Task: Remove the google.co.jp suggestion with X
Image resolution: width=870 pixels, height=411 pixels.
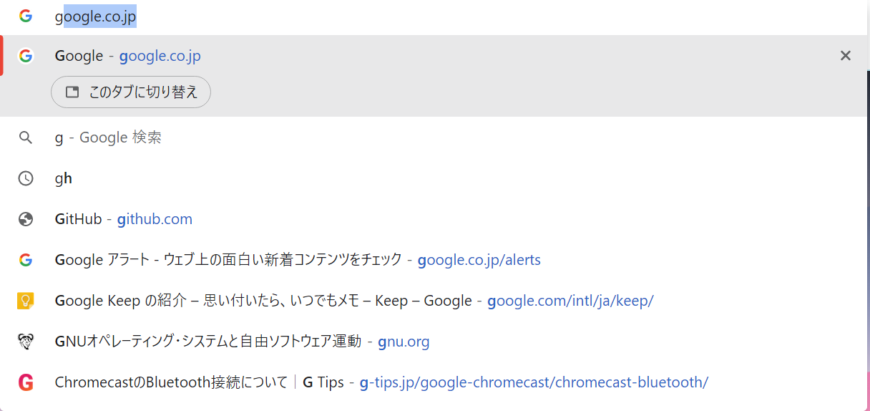Action: pyautogui.click(x=845, y=56)
